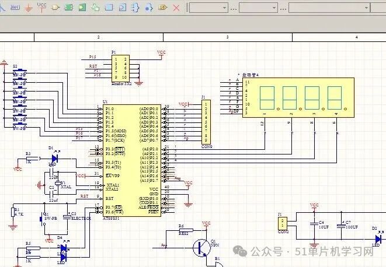Select the Place Sheet Symbol tool
386x267 pixels.
click(69, 8)
